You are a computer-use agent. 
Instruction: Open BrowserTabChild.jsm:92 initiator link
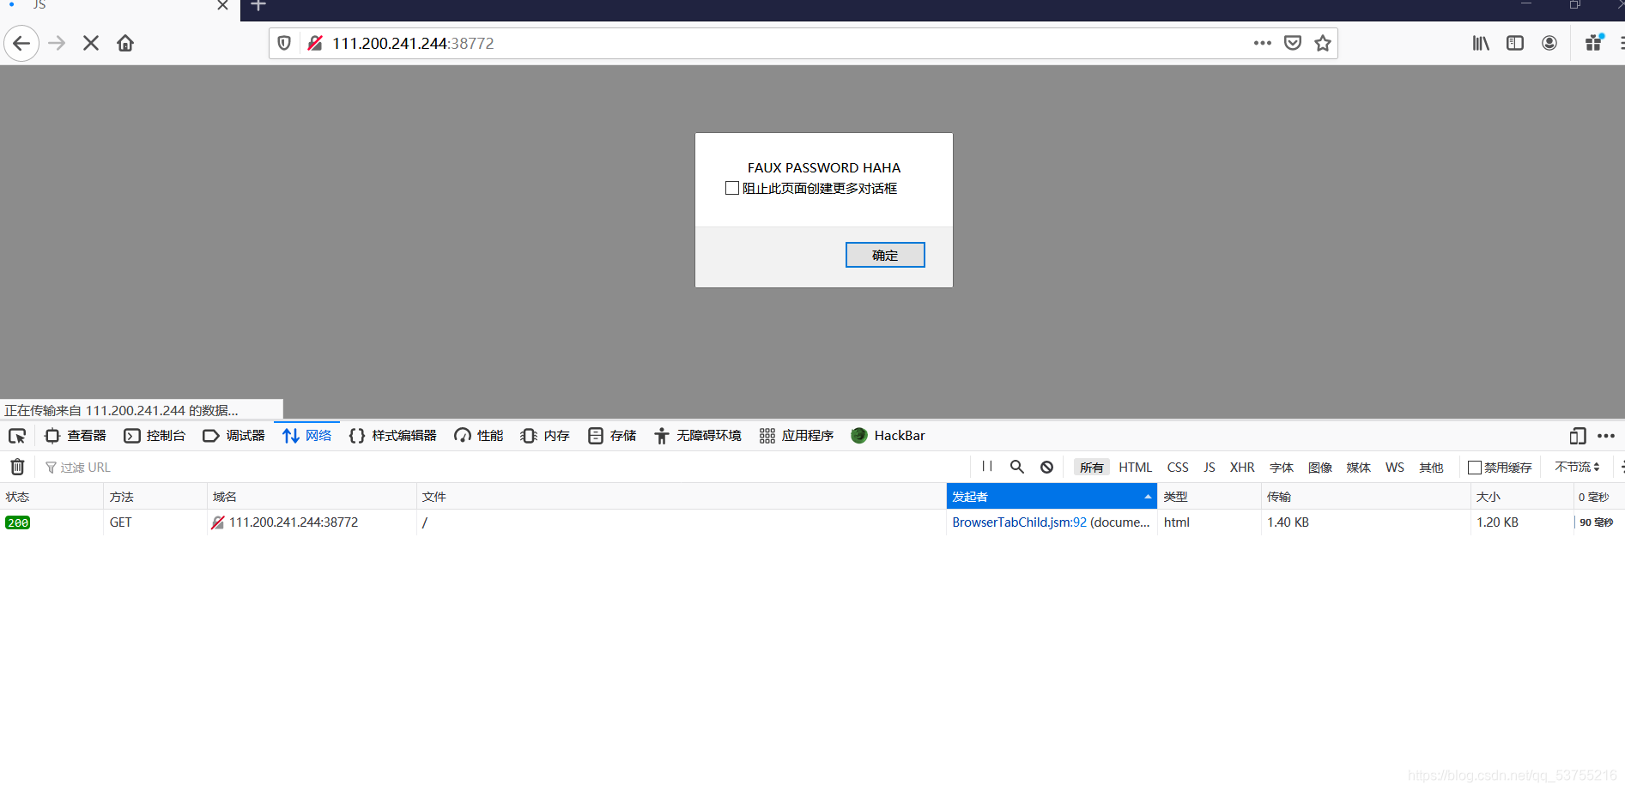tap(1019, 522)
